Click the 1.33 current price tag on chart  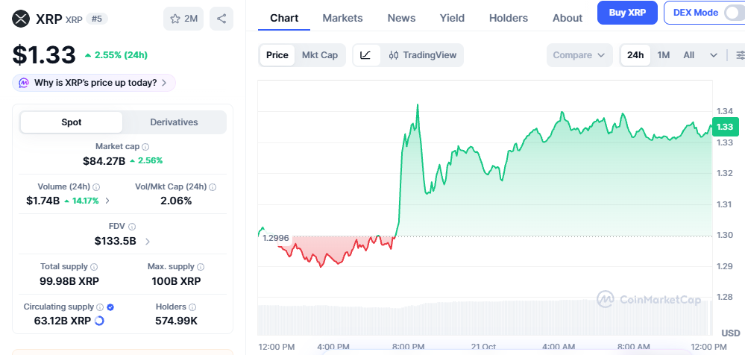point(725,127)
